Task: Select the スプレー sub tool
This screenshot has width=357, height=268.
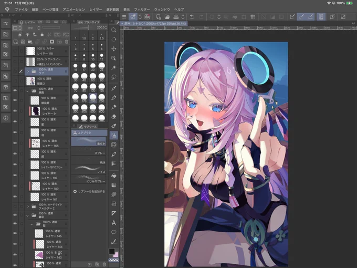Action: [x=89, y=151]
